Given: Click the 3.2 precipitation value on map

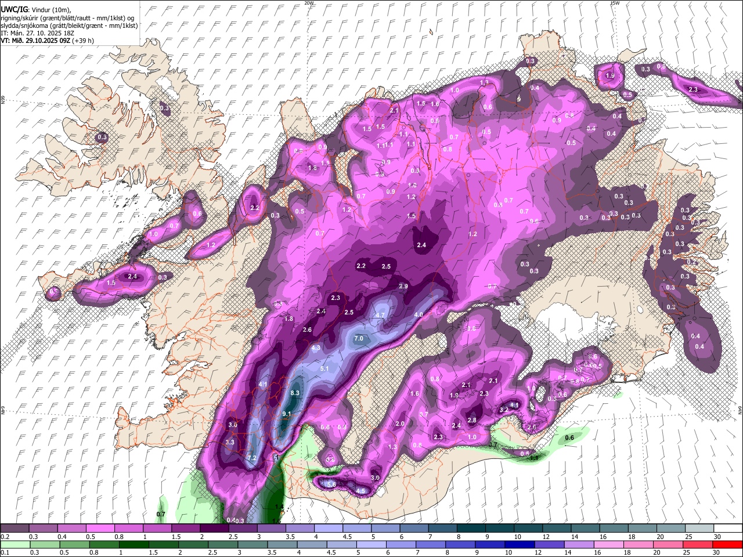Looking at the screenshot, I should tap(504, 410).
